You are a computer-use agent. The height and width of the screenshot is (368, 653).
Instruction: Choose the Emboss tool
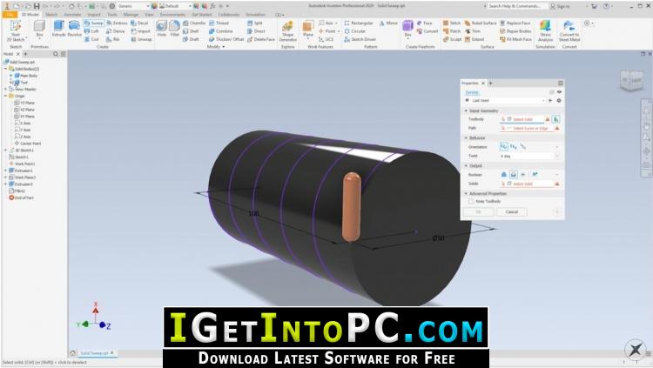[117, 23]
